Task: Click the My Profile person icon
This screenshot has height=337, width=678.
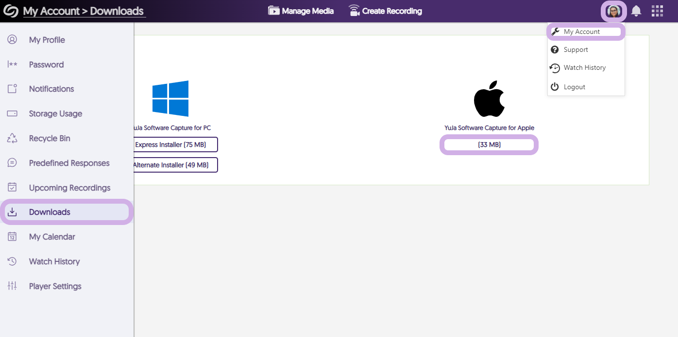Action: 12,40
